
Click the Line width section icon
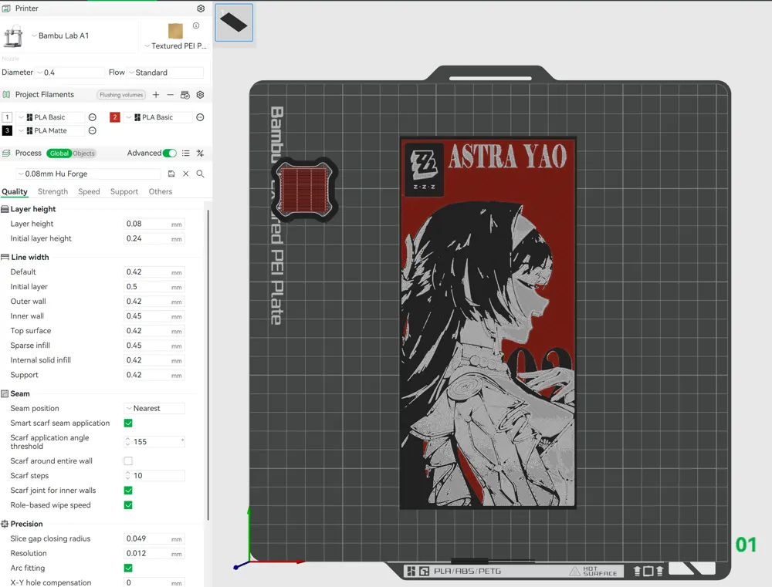5,257
